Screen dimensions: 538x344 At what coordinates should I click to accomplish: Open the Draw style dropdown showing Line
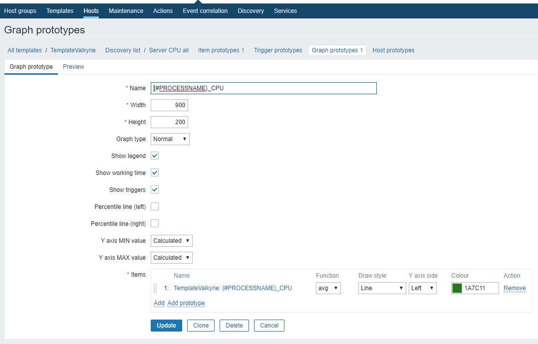[x=381, y=288]
